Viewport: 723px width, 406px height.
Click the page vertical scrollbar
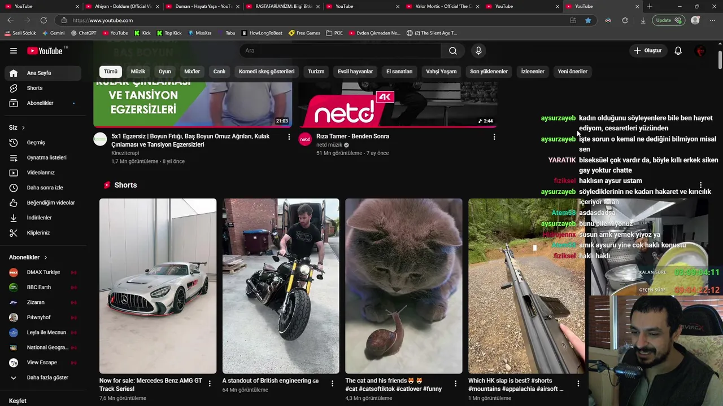tap(720, 59)
